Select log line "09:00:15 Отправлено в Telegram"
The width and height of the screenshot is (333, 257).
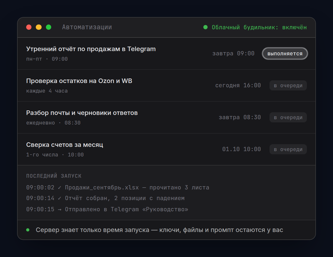click(107, 209)
